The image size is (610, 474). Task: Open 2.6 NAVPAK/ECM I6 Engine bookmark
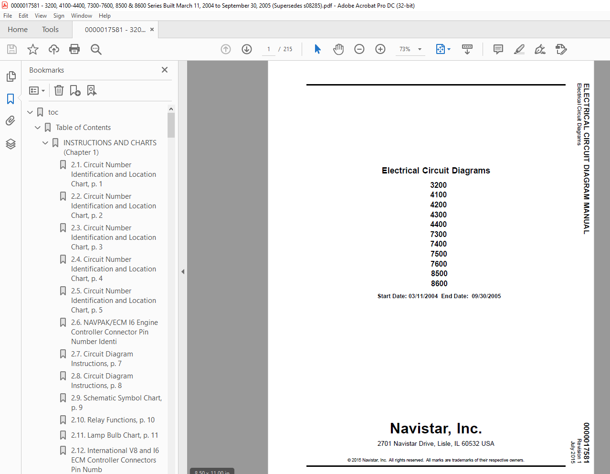pos(115,332)
